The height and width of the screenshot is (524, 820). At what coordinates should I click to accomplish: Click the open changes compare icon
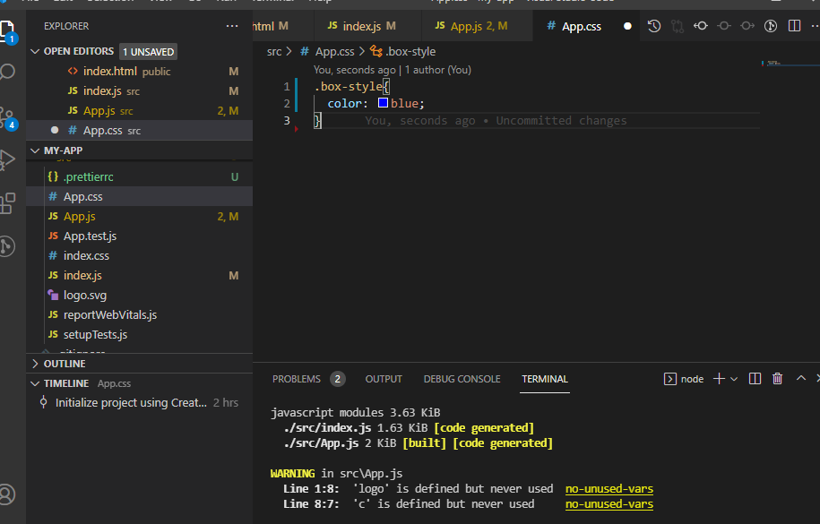(678, 26)
